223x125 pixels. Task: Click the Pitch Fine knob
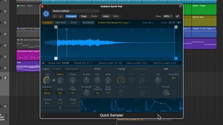click(x=98, y=80)
